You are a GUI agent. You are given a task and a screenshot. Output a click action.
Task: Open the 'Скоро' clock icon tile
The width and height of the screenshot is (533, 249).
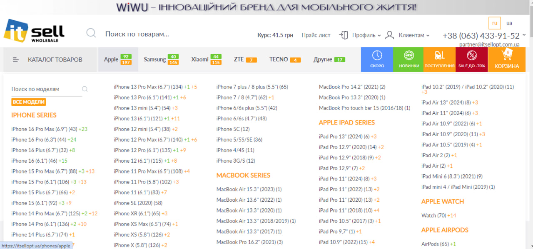(x=377, y=59)
